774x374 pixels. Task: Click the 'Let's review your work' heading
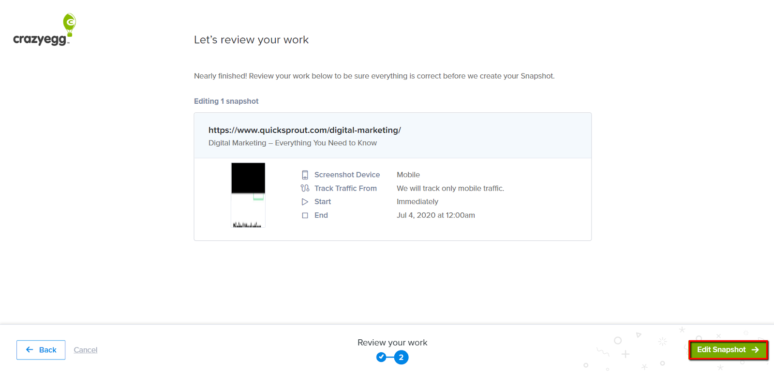pos(251,40)
